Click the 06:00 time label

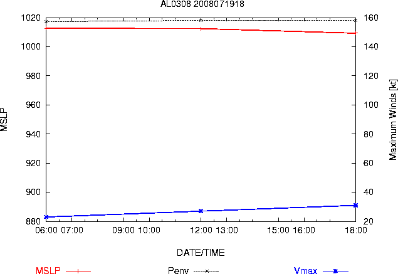click(46, 230)
